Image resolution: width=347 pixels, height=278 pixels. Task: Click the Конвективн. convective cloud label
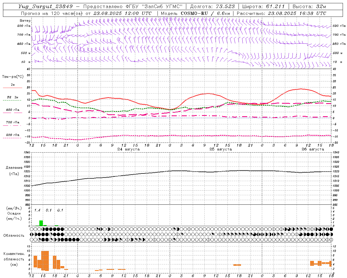(x=14, y=254)
